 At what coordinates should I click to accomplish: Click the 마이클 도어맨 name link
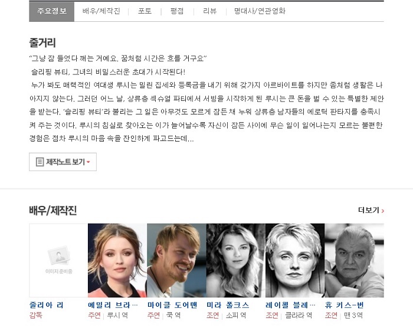point(172,305)
